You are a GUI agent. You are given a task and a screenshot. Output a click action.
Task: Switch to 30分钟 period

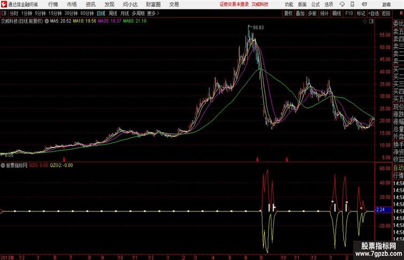click(x=71, y=13)
